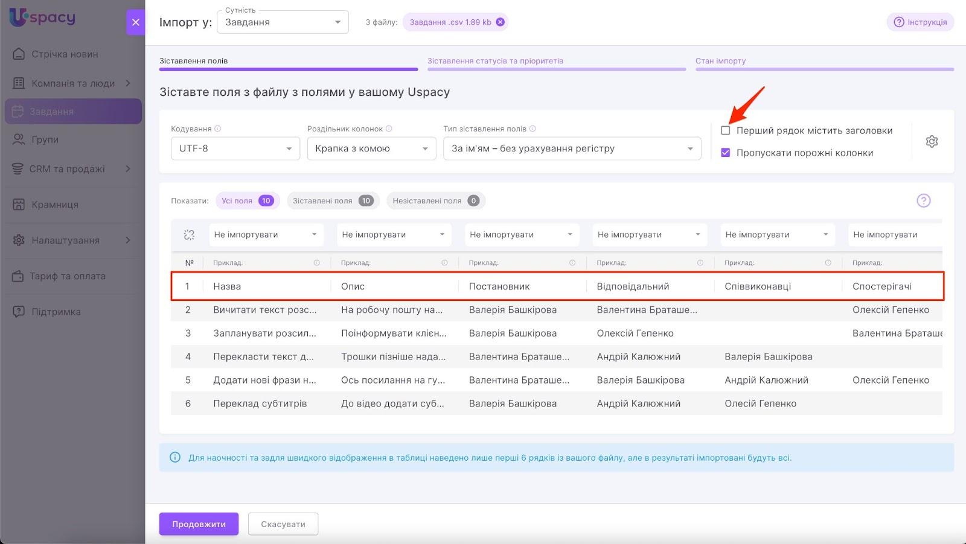Click info icon next to Кодування label
Screen dimensions: 966x544
tap(218, 128)
